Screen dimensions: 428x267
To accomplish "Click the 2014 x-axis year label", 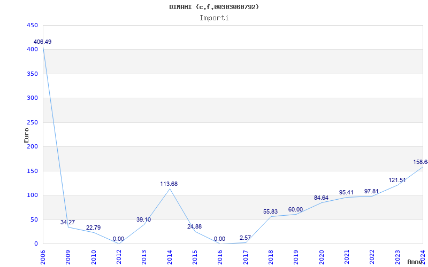I will point(170,257).
